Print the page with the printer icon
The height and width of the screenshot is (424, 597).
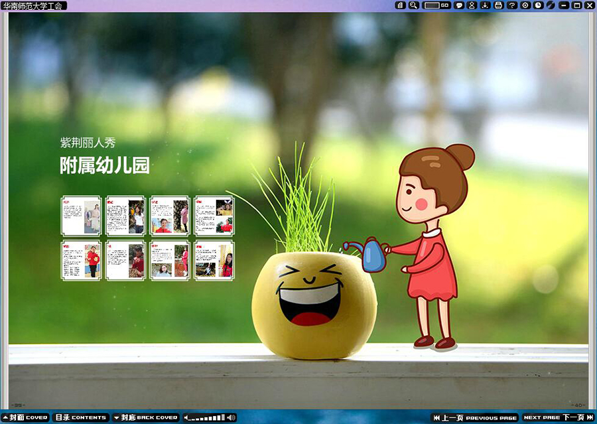coord(498,5)
